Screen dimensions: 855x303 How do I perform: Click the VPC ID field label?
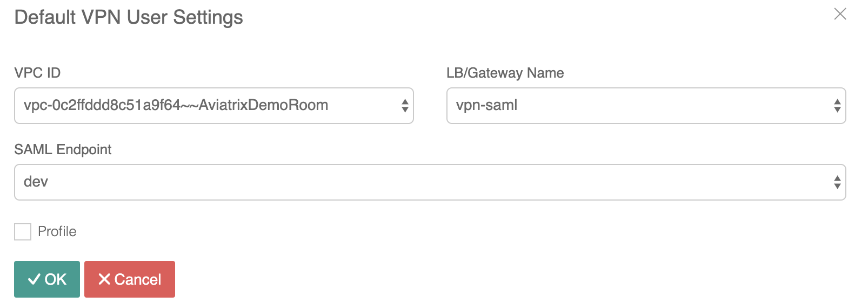tap(37, 73)
